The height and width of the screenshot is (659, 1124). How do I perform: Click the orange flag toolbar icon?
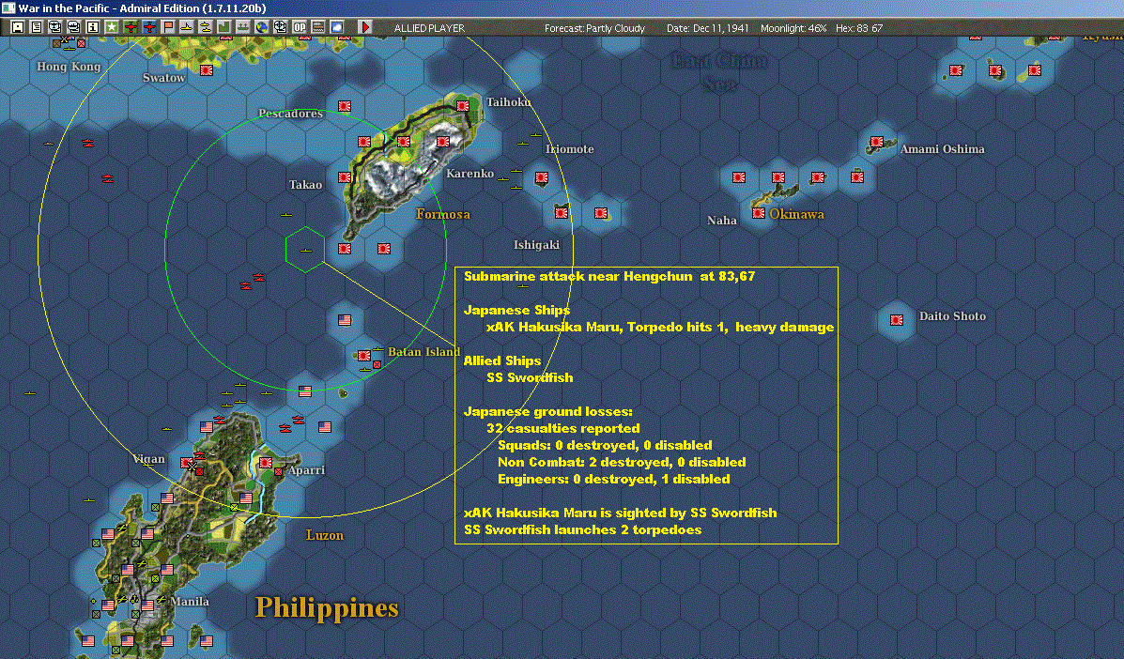pos(168,27)
